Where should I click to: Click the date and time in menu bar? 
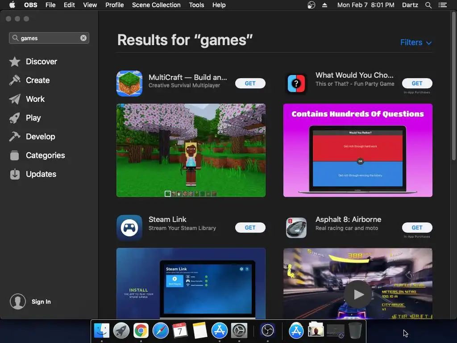click(366, 5)
